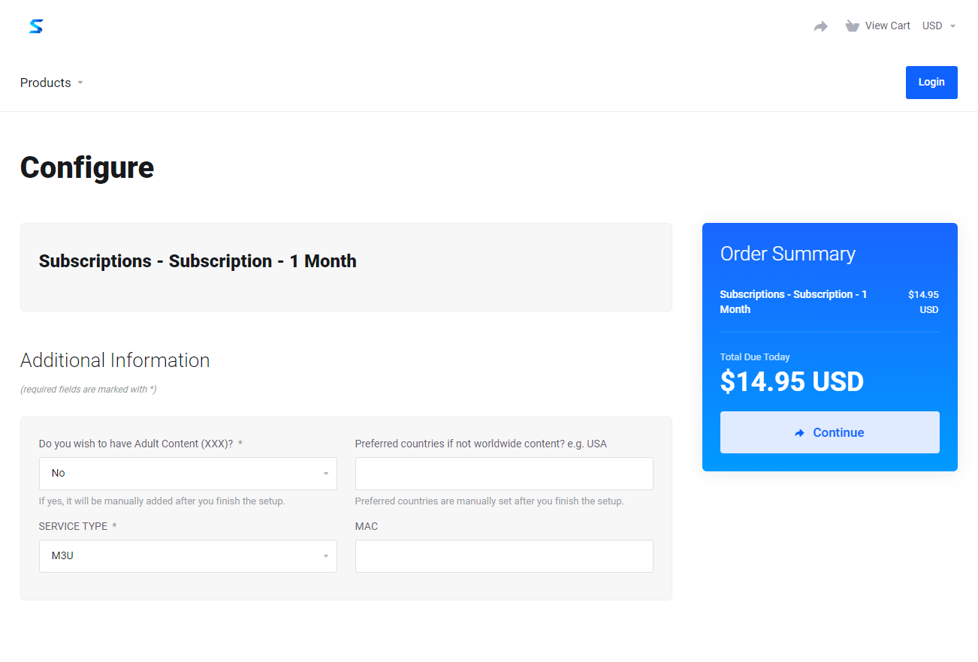Screen dimensions: 978x662
Task: Focus the MAC address input field
Action: pyautogui.click(x=504, y=556)
